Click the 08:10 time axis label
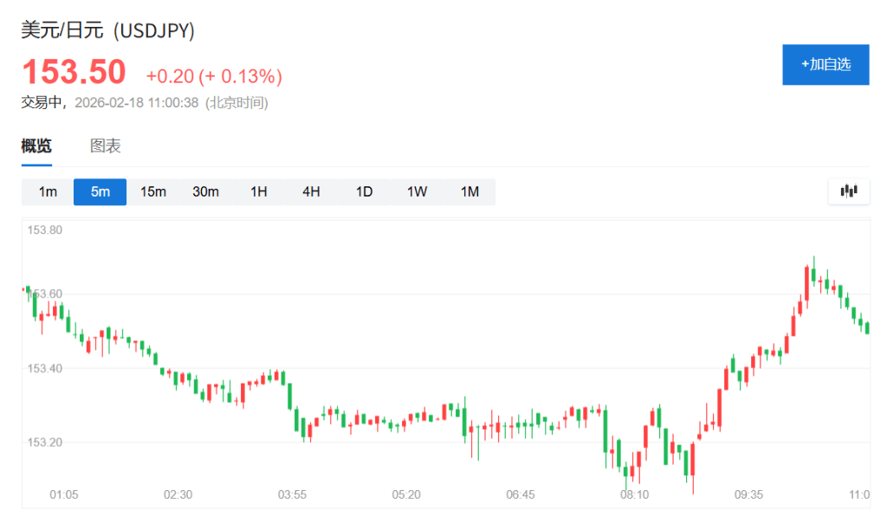Image resolution: width=887 pixels, height=517 pixels. click(634, 494)
